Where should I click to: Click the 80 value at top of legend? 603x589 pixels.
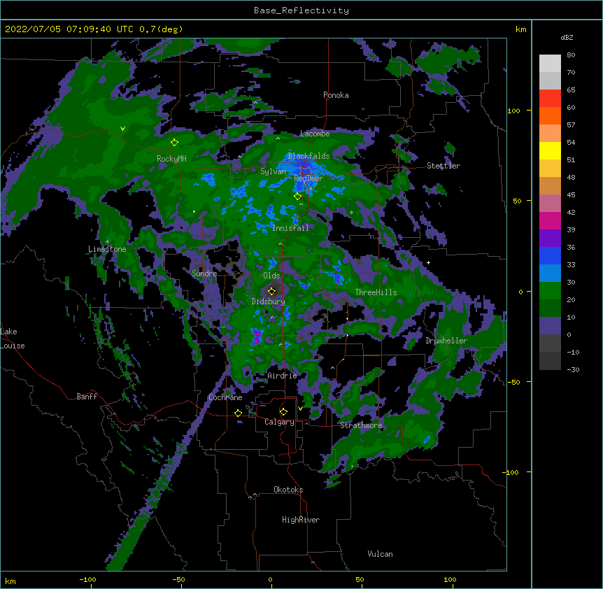(571, 55)
